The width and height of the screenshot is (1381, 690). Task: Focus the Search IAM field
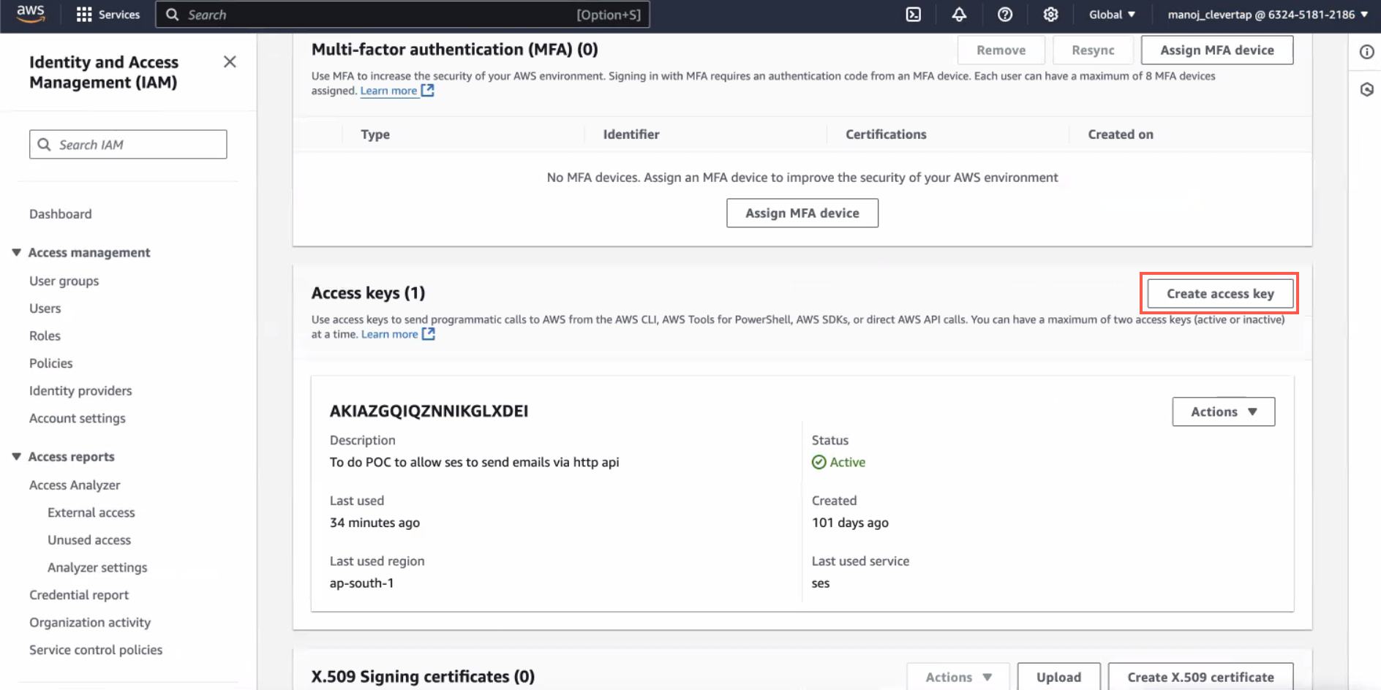[128, 145]
